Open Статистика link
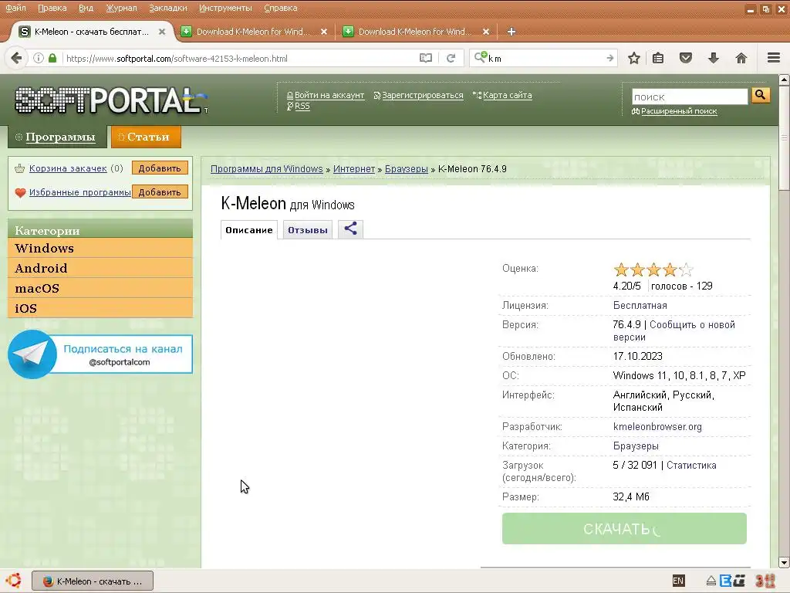790x593 pixels. click(691, 465)
